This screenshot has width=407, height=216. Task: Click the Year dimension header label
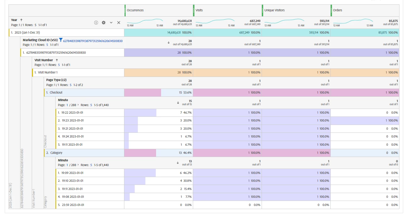(14, 20)
